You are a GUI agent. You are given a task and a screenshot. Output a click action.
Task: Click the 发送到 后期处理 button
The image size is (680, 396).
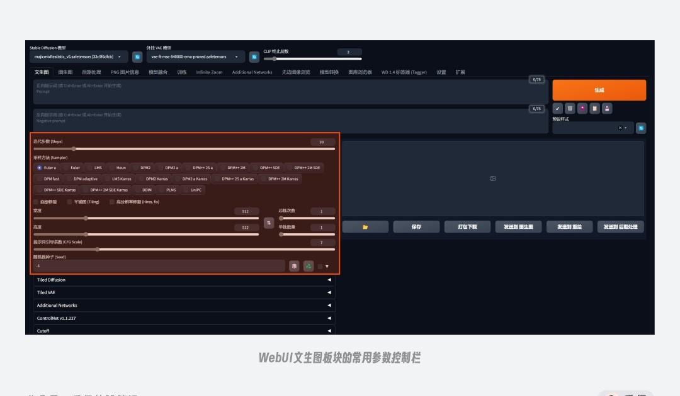(621, 227)
